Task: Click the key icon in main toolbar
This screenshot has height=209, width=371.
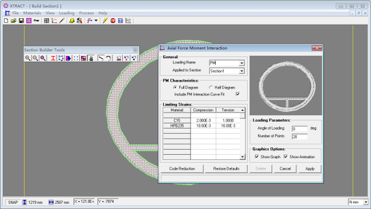Action: pos(37,21)
